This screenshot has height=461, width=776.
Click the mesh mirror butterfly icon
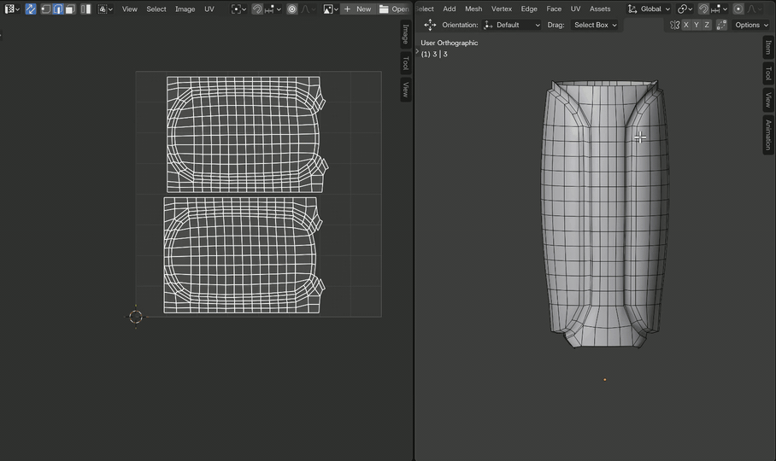click(x=674, y=25)
